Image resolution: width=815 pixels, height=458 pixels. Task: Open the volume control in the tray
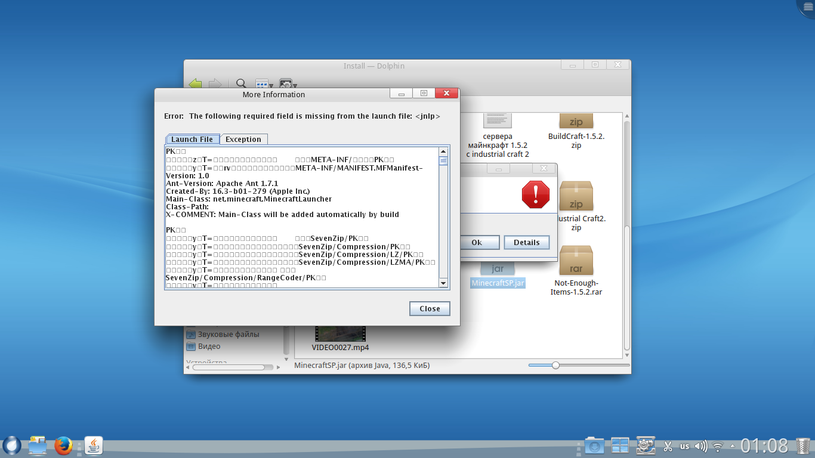pos(701,446)
